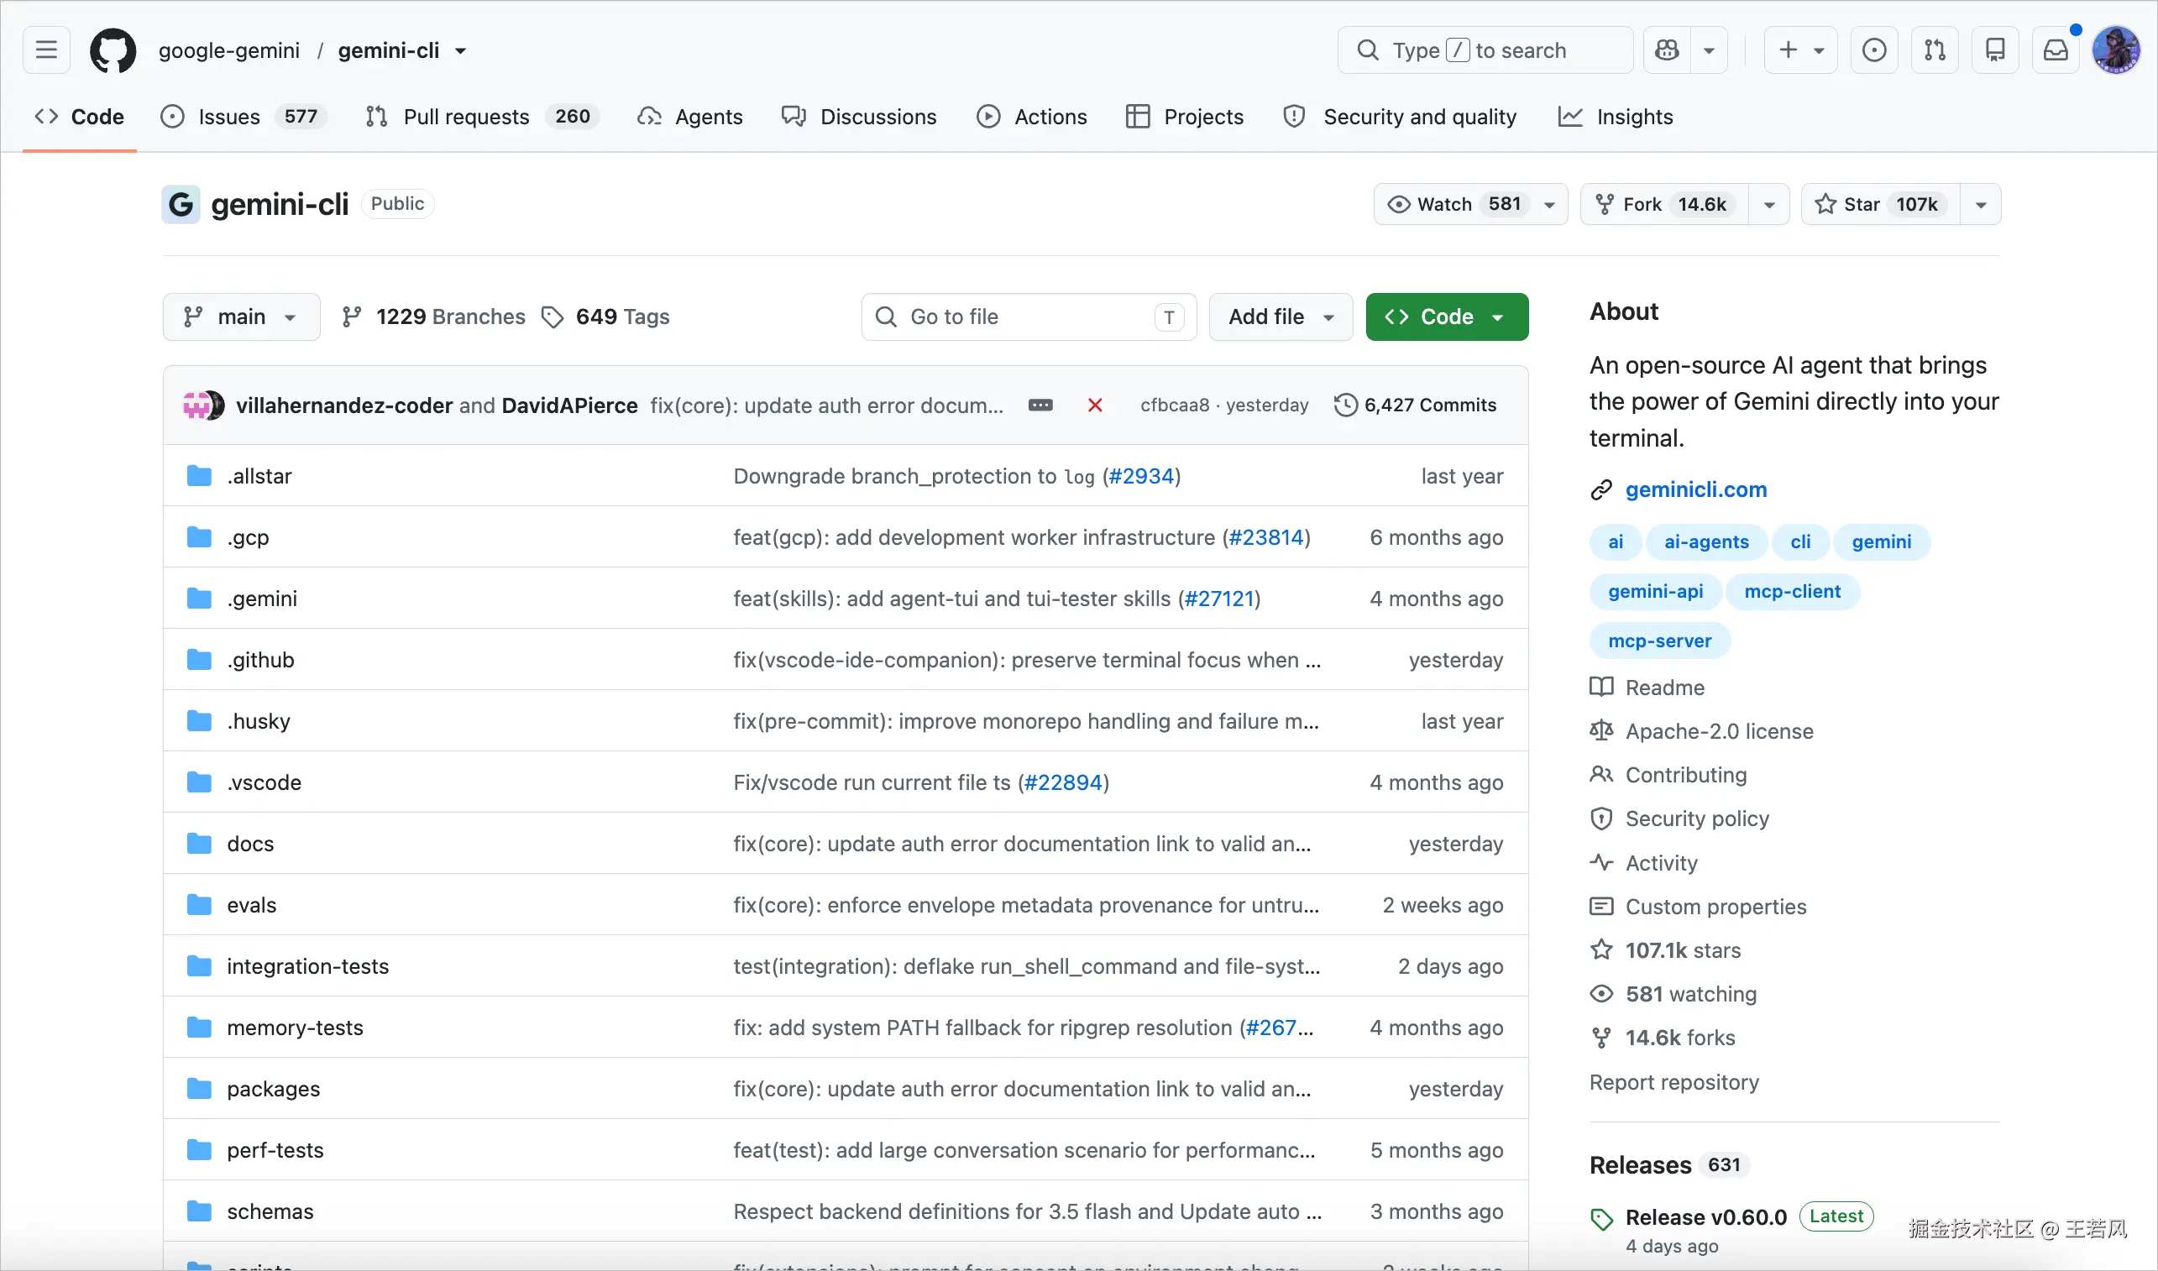Click the ai-agents topic tag
Image resolution: width=2158 pixels, height=1271 pixels.
tap(1705, 542)
